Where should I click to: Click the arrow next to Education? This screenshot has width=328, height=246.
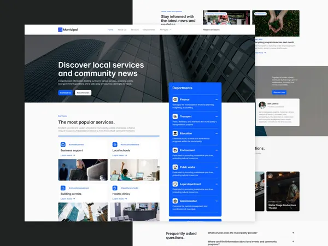click(216, 133)
